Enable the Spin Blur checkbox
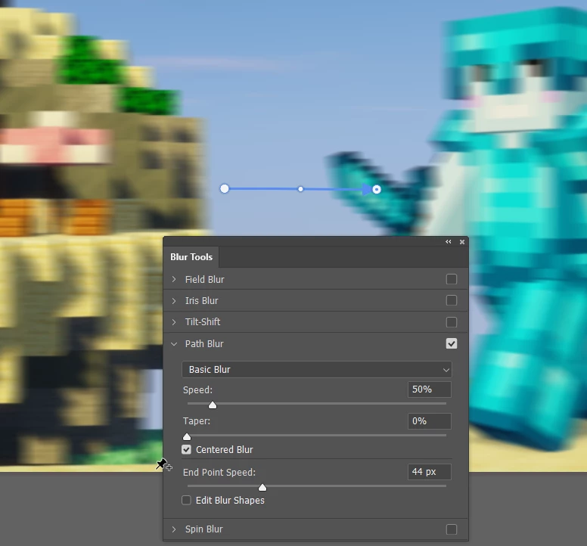587x546 pixels. point(452,529)
